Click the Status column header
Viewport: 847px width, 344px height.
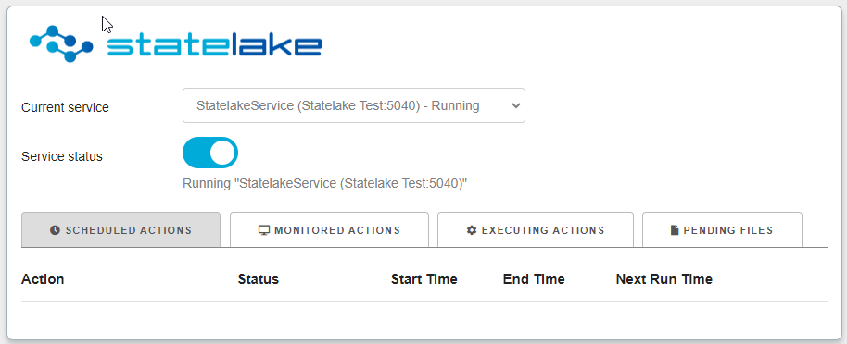click(259, 279)
